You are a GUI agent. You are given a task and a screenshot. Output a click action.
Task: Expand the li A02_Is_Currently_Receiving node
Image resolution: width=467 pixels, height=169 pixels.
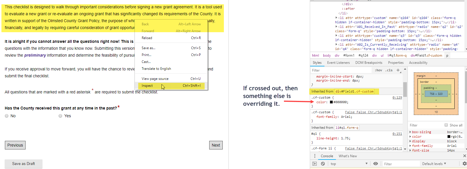(336, 45)
